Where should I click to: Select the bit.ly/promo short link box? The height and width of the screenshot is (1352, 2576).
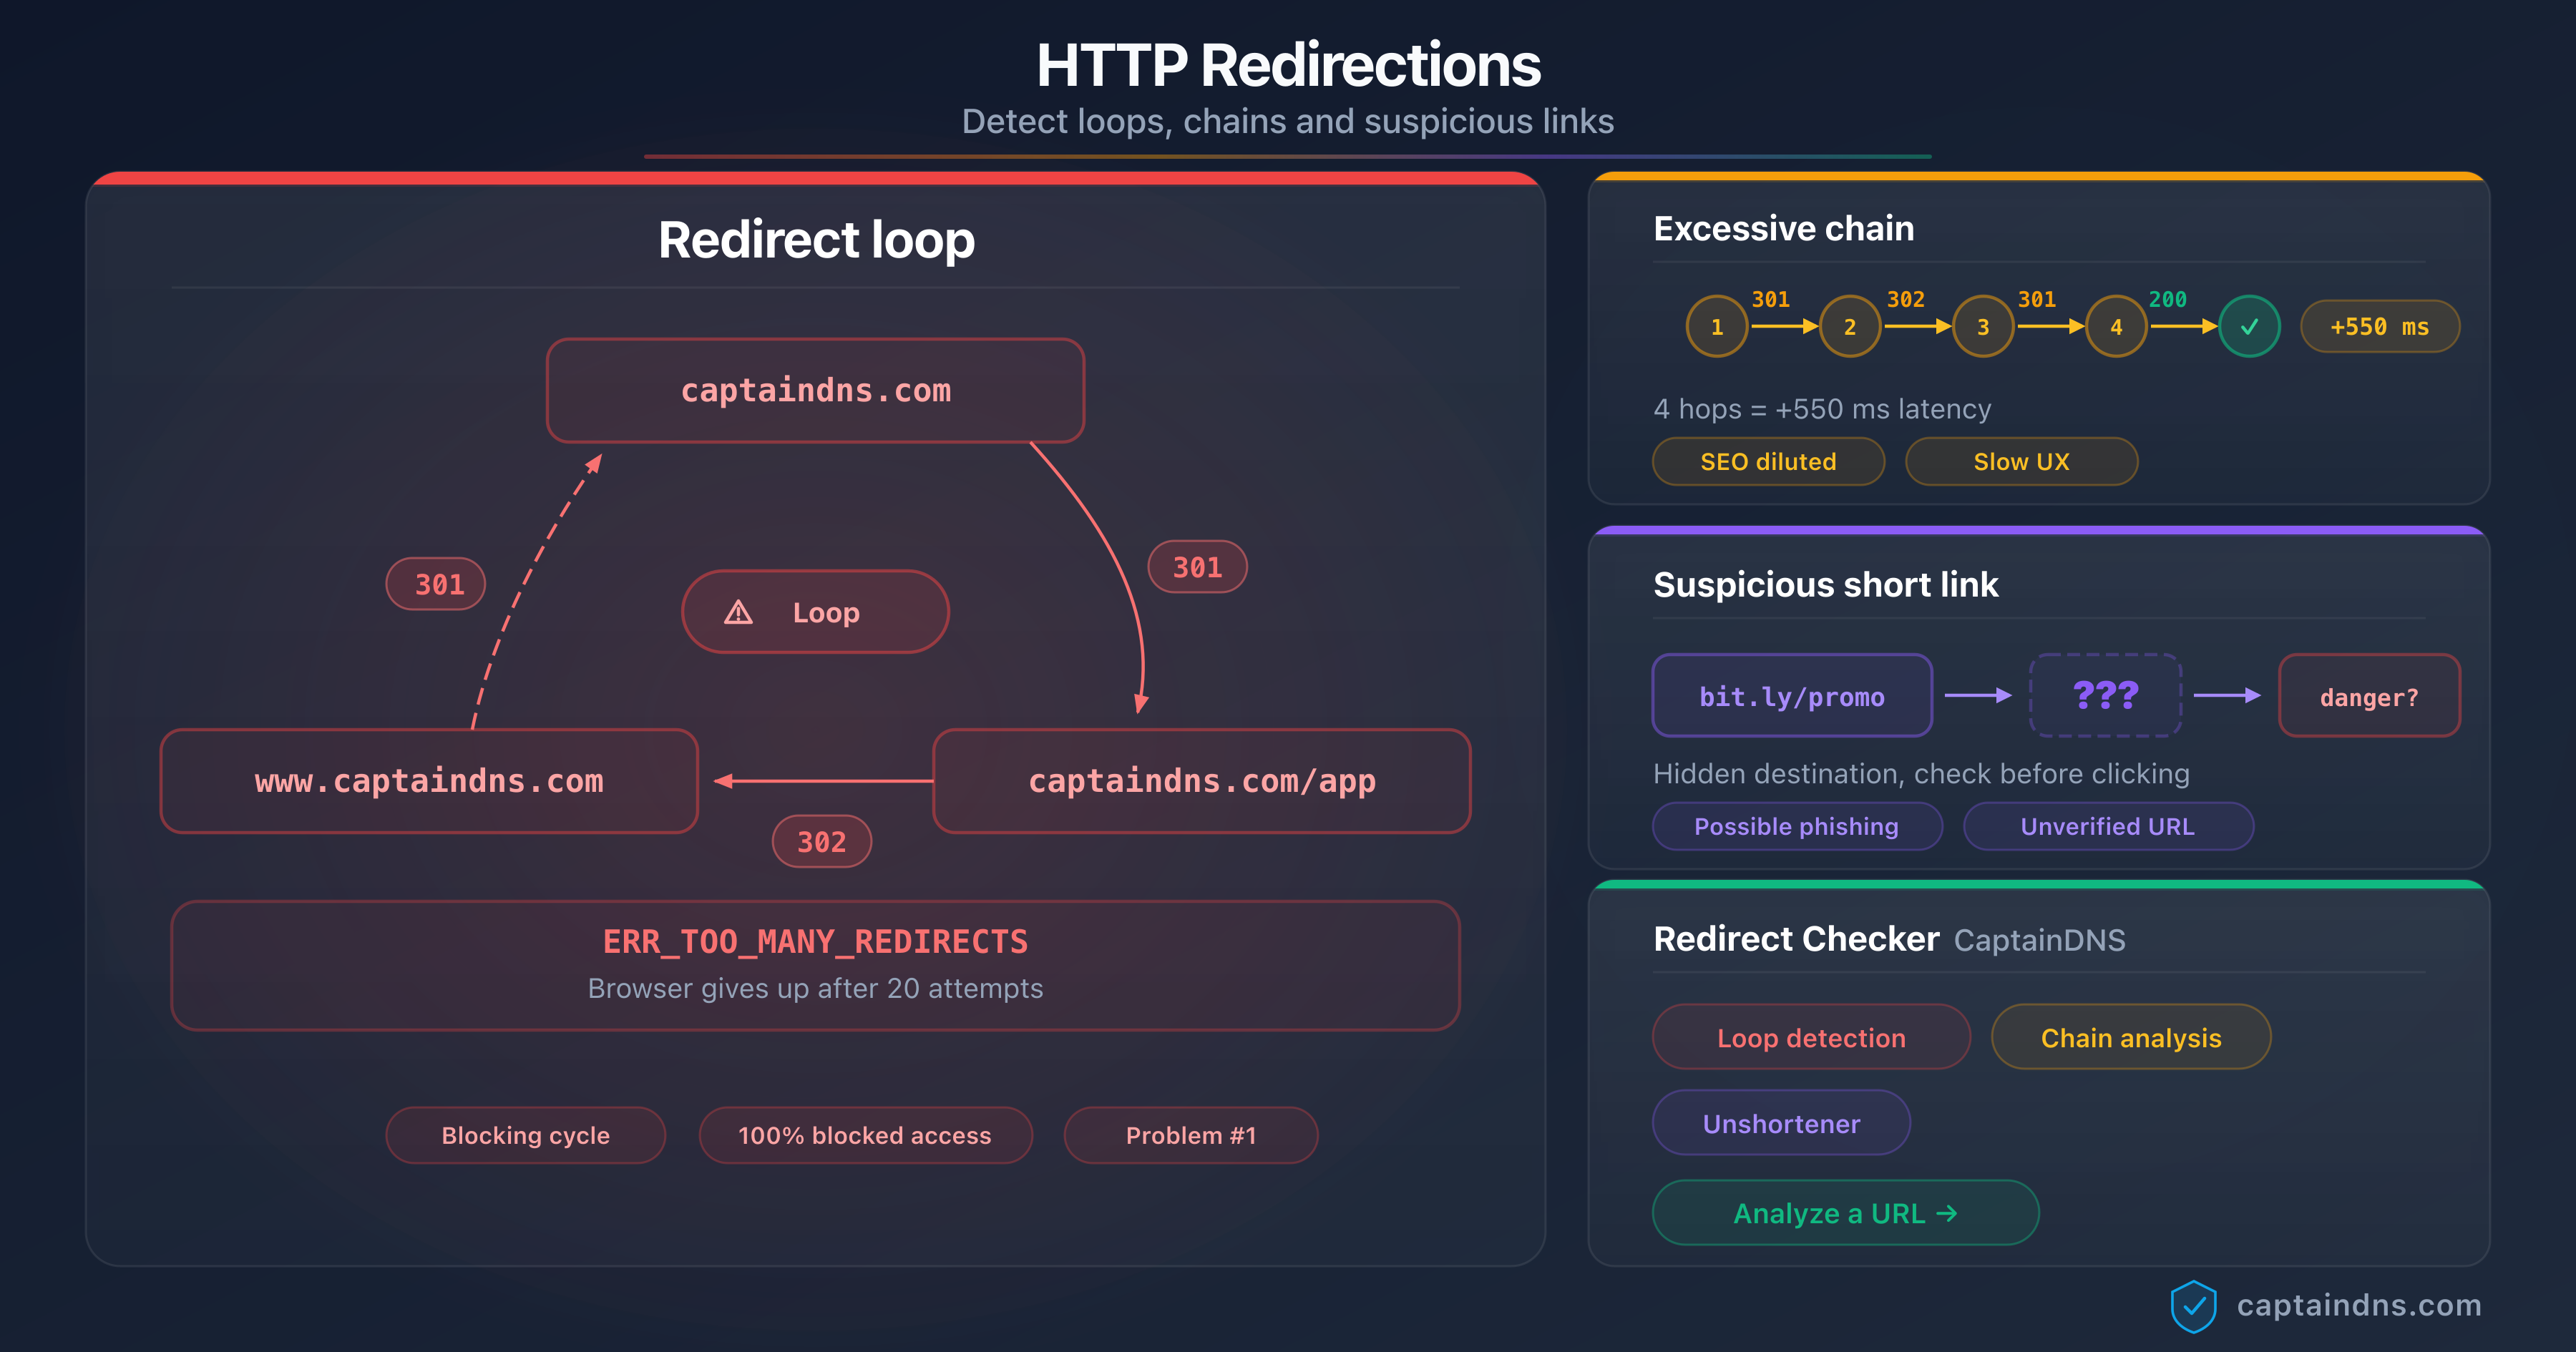[x=1792, y=695]
